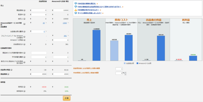Open help icon beside 商品原価
The width and height of the screenshot is (203, 102).
(x=8, y=74)
